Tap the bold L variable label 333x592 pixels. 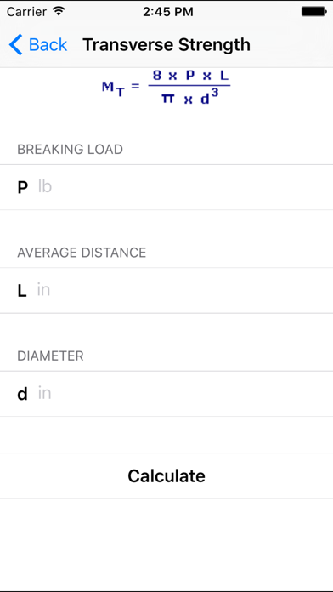22,291
